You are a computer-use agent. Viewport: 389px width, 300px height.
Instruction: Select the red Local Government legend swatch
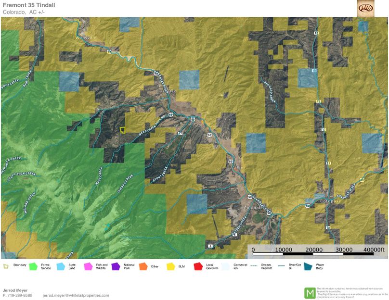pos(198,266)
